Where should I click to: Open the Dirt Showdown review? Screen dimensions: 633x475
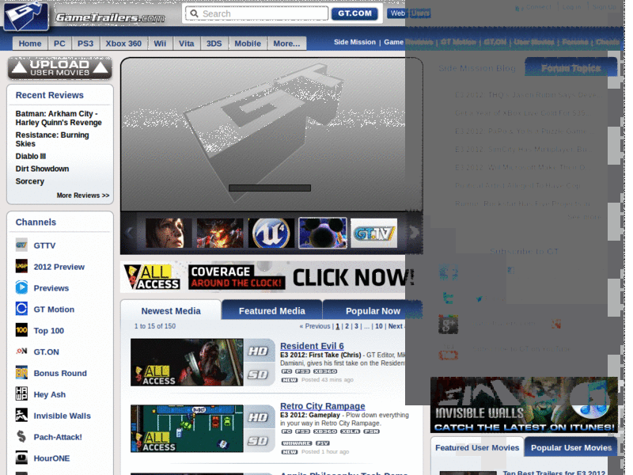tap(42, 169)
